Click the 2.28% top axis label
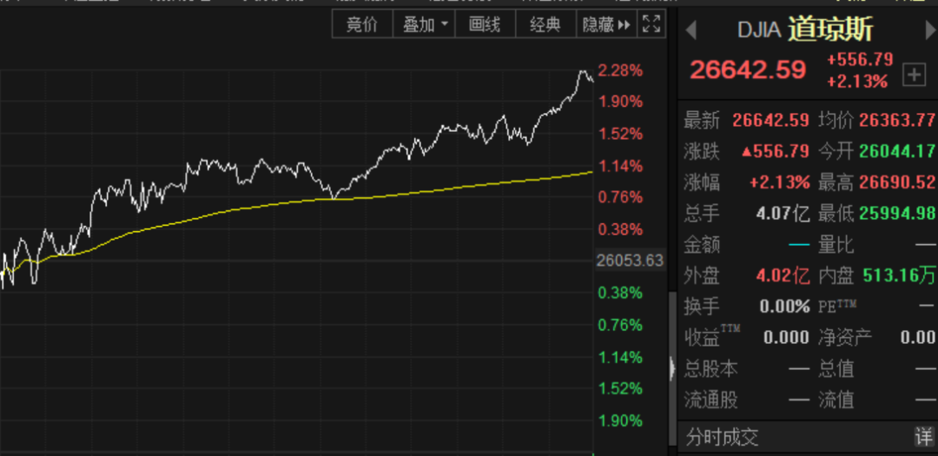938x456 pixels. click(x=620, y=70)
